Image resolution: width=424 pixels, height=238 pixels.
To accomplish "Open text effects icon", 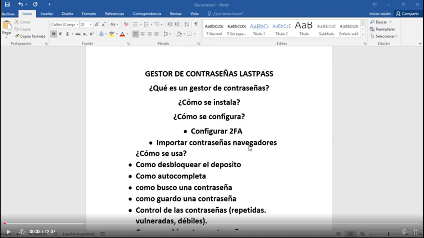I will pyautogui.click(x=101, y=34).
